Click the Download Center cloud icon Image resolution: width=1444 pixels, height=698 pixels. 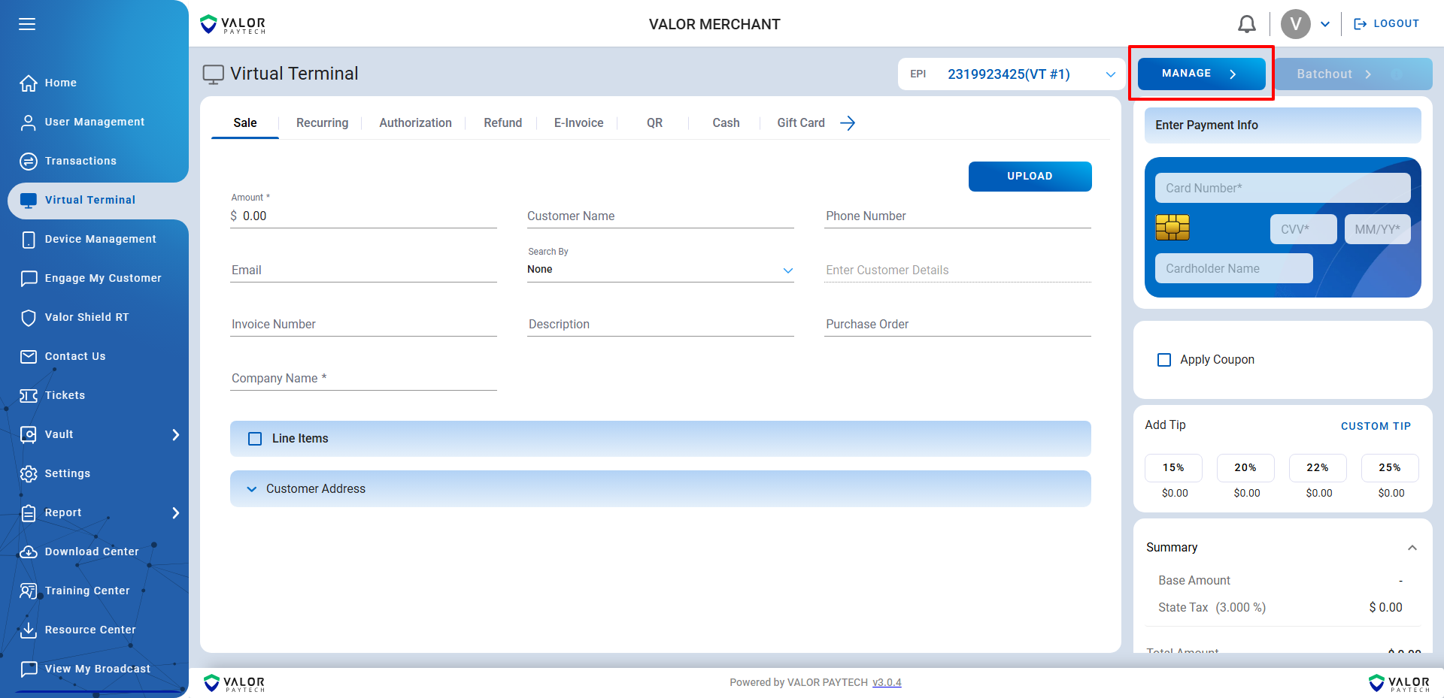pos(29,552)
